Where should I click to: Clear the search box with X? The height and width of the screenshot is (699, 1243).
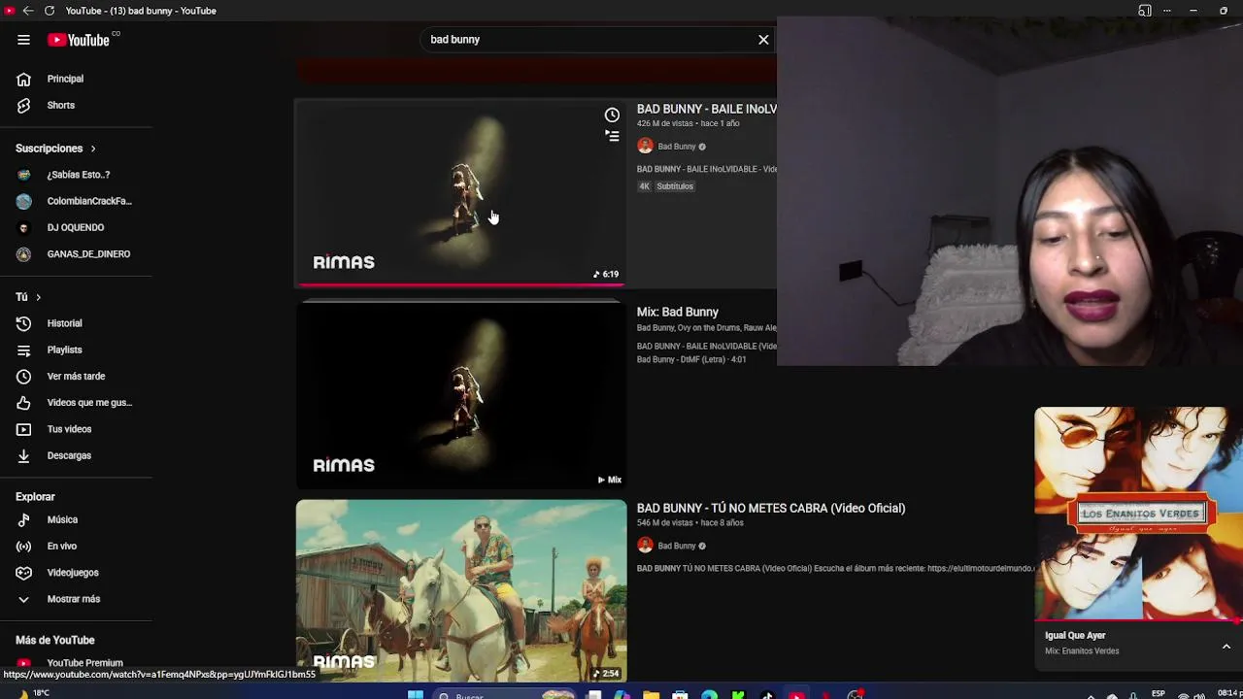(x=763, y=40)
